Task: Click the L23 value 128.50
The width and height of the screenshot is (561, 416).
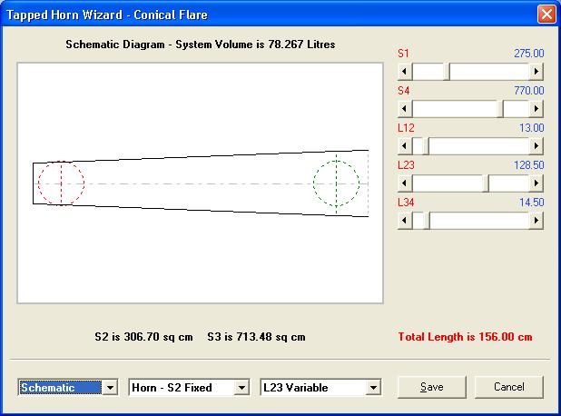Action: coord(529,165)
